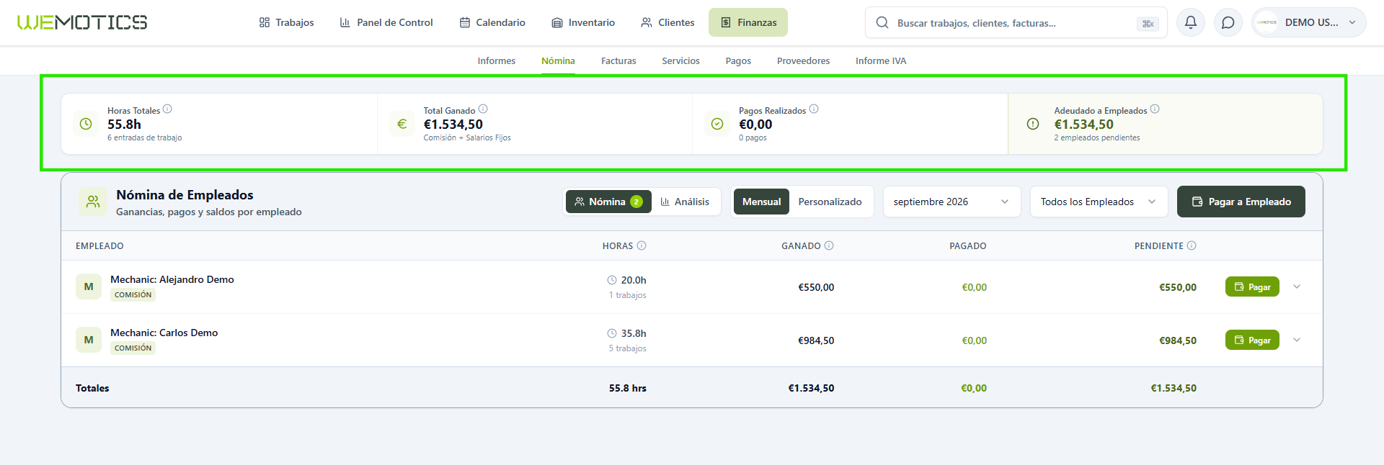1384x465 pixels.
Task: Select the Nómina sub-tab
Action: [558, 61]
